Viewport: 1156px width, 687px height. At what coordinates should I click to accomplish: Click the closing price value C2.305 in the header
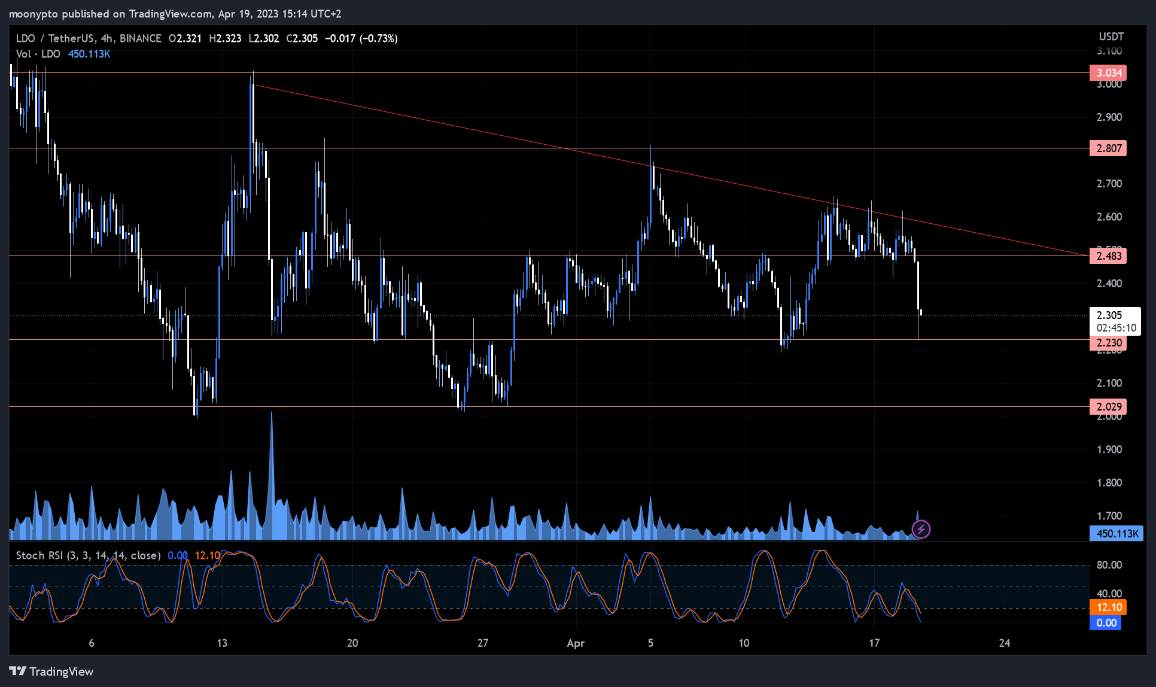coord(302,38)
